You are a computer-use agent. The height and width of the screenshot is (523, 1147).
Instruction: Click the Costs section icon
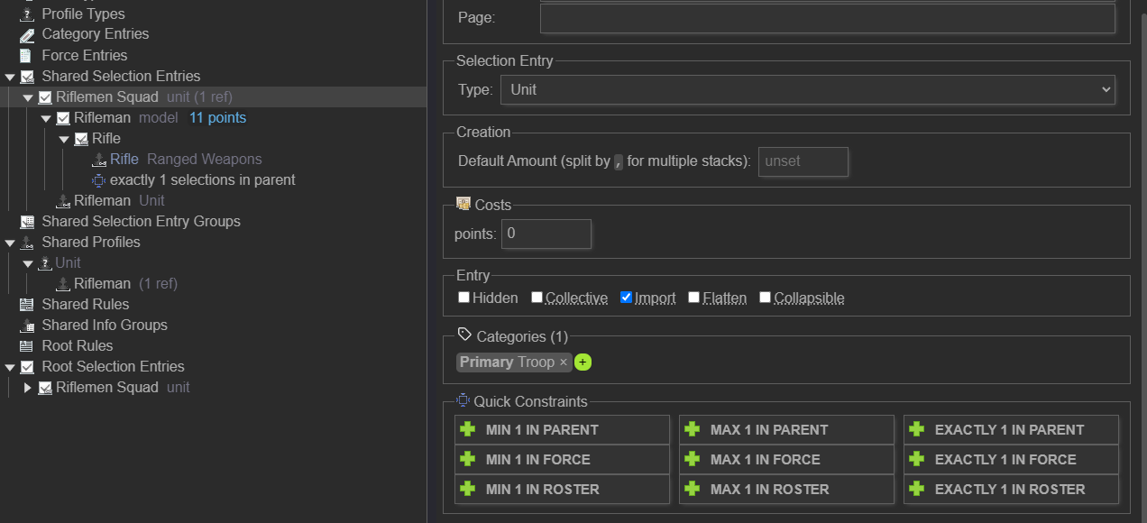click(463, 204)
